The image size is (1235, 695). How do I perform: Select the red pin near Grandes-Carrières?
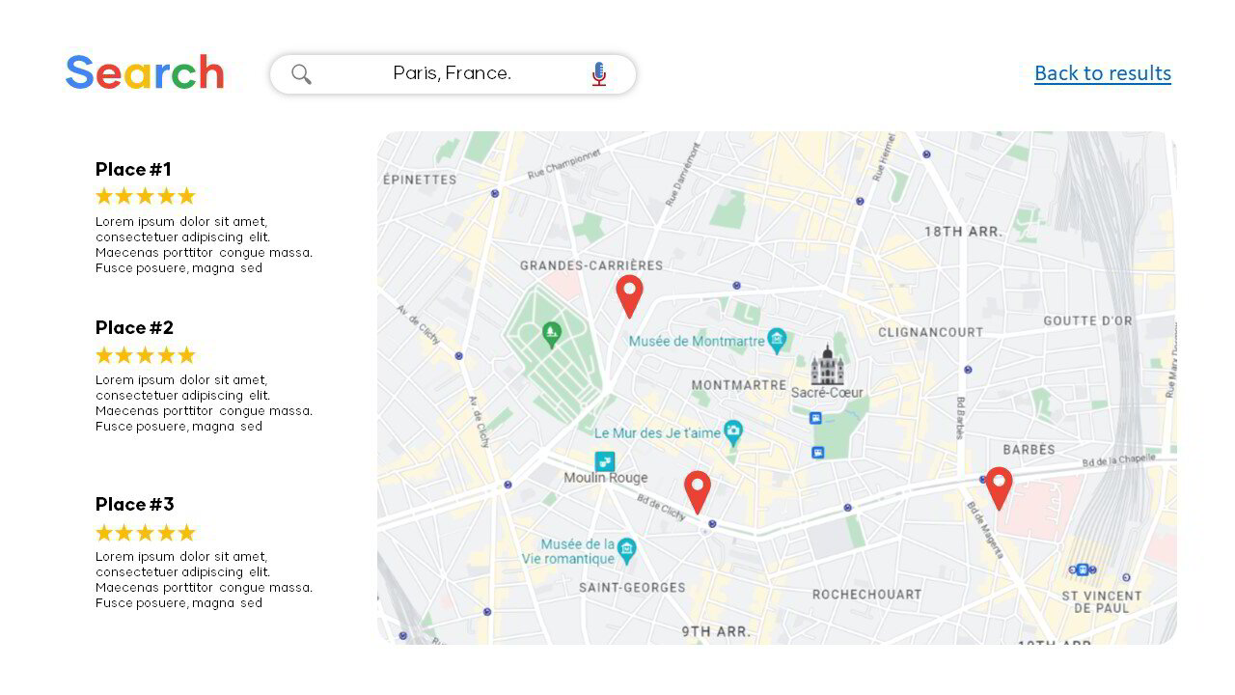tap(629, 296)
